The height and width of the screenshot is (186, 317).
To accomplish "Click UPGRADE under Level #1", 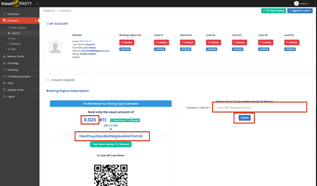I will pos(159,49).
